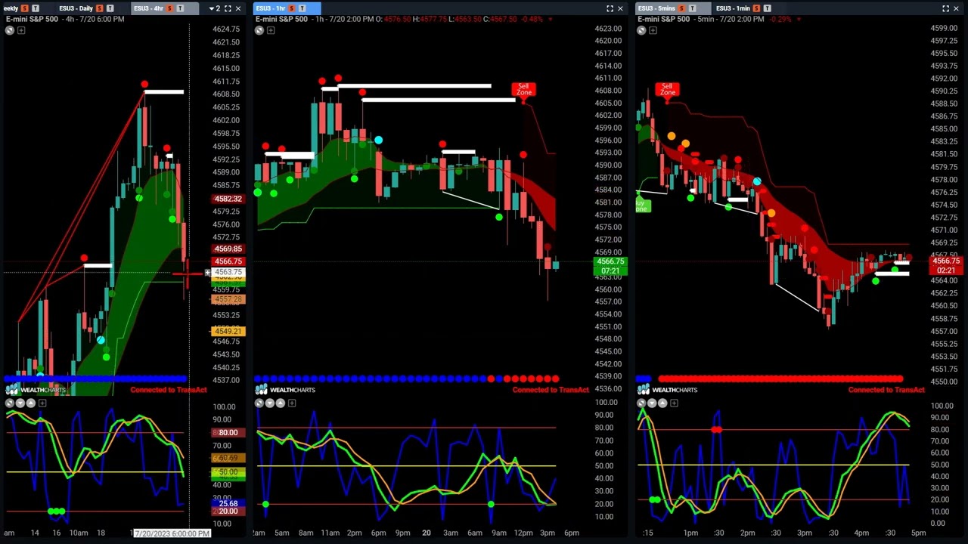968x544 pixels.
Task: Maximize the 1hr chart panel
Action: click(610, 8)
